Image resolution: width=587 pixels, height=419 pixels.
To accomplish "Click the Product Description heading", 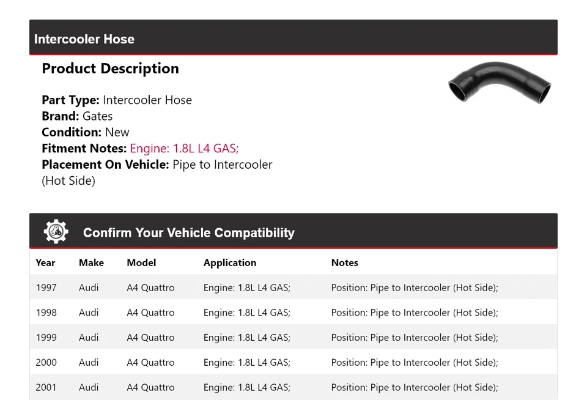I will 110,69.
